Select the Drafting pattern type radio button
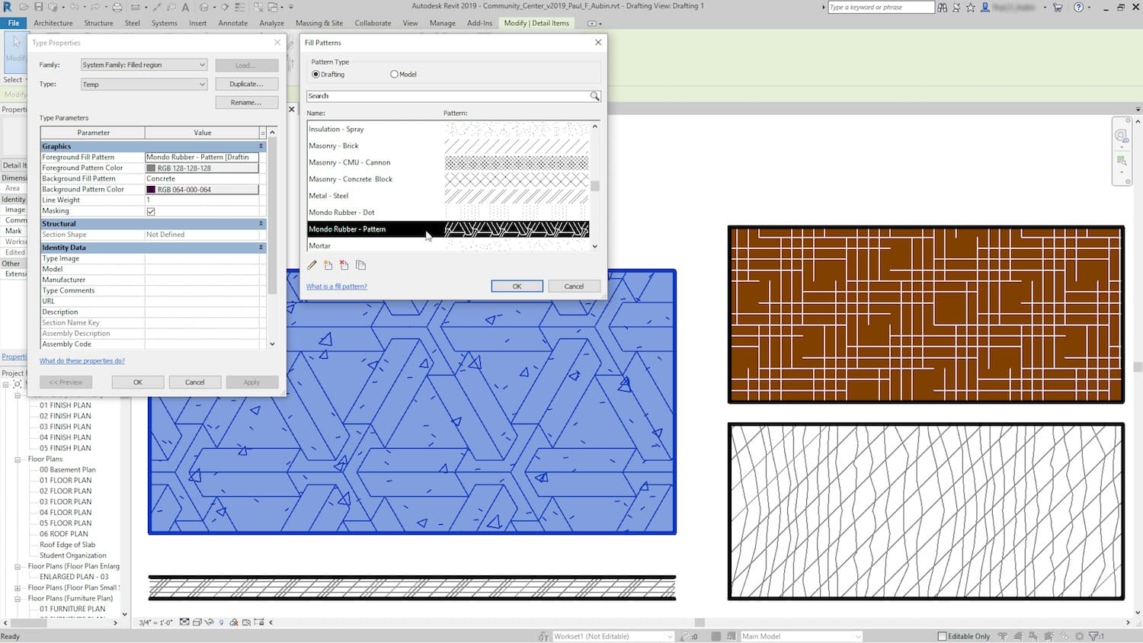 (x=315, y=74)
